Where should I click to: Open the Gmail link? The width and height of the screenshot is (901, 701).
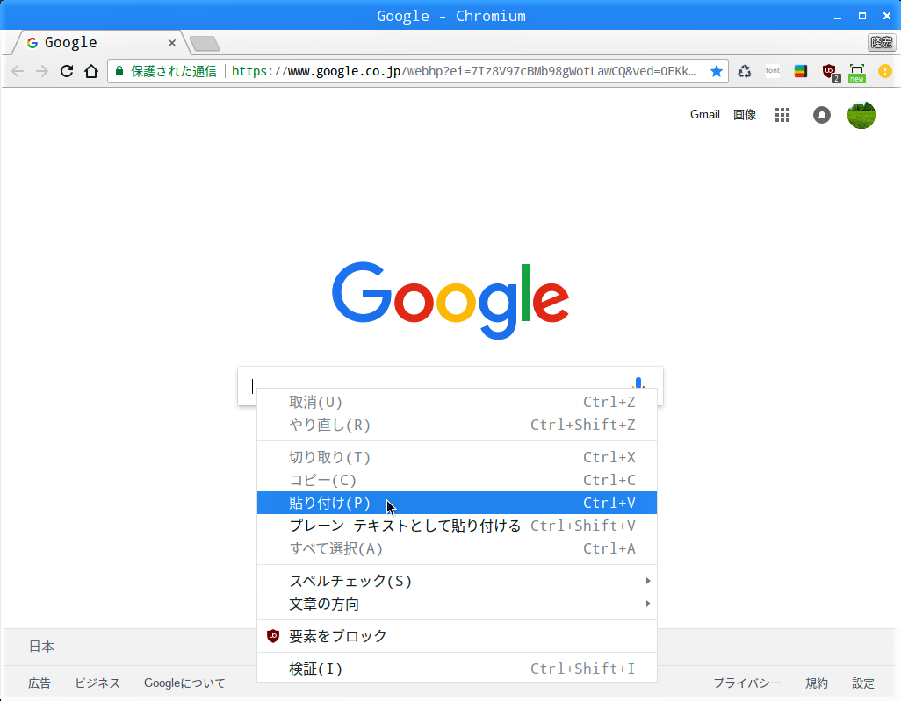[x=705, y=115]
